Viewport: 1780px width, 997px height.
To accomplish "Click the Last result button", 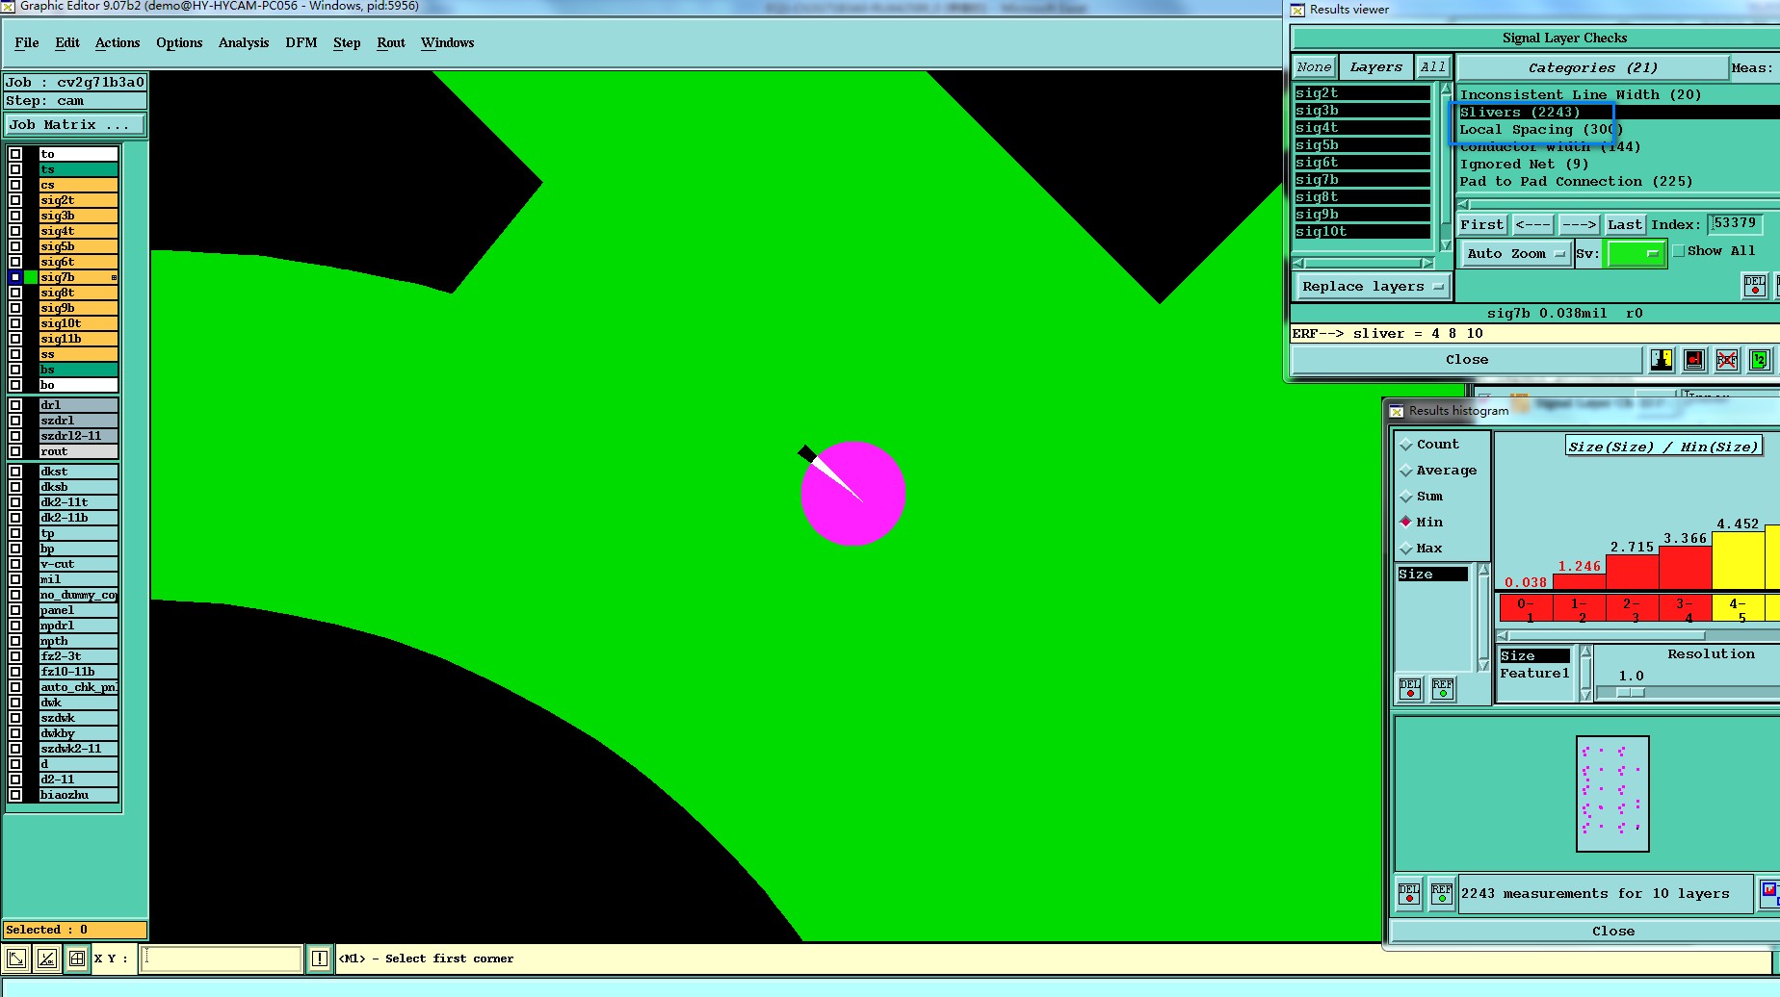I will tap(1625, 225).
